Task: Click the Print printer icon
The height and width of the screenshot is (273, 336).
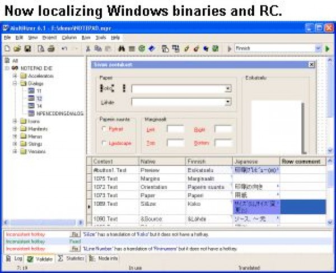Action: coord(51,48)
